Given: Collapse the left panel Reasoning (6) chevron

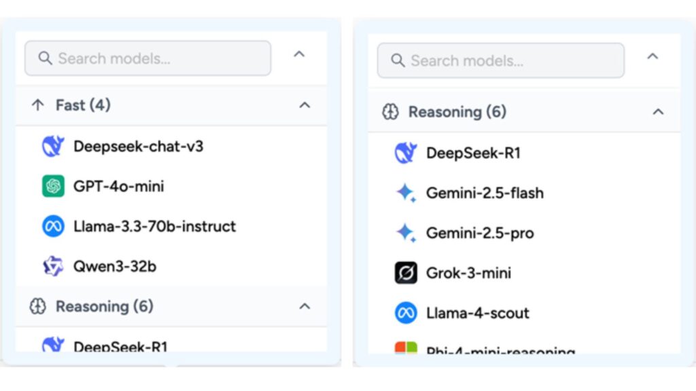Looking at the screenshot, I should (x=304, y=306).
